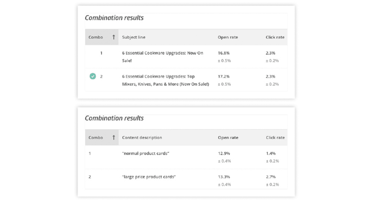This screenshot has height=202, width=373.
Task: Click the upward arrow icon in the content description table header
Action: (114, 137)
